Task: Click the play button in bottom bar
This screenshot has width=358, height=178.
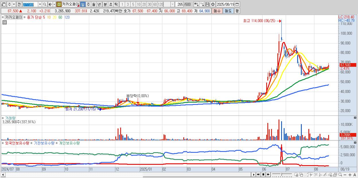Action: (254, 175)
